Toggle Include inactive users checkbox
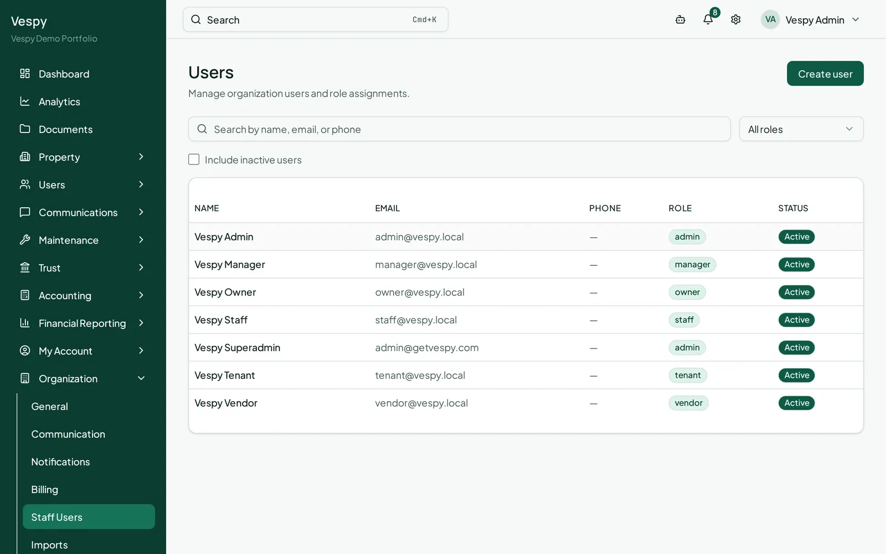This screenshot has width=886, height=554. point(194,160)
